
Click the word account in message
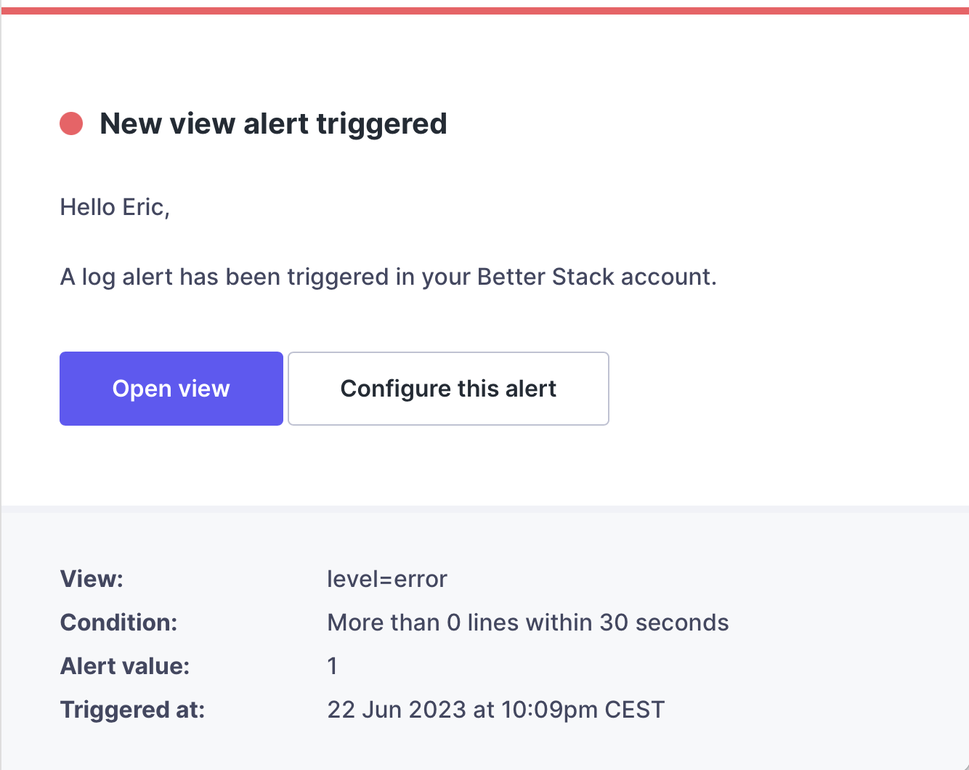667,277
